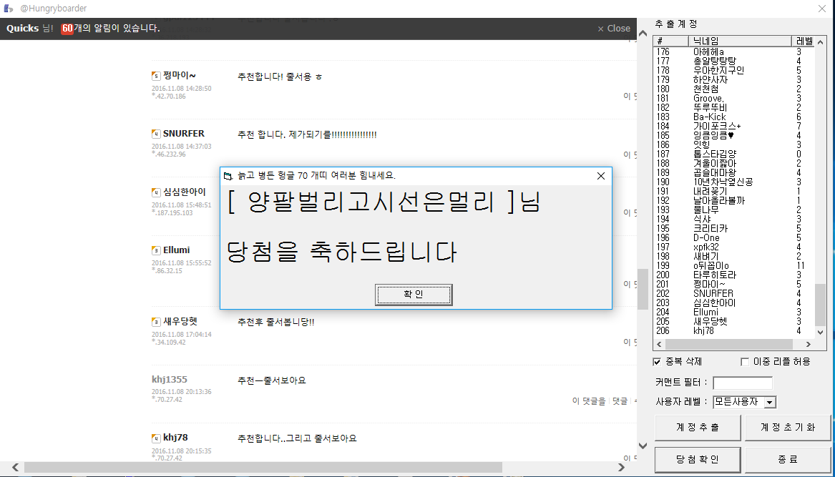Click the dialog's title bar icon

[228, 176]
